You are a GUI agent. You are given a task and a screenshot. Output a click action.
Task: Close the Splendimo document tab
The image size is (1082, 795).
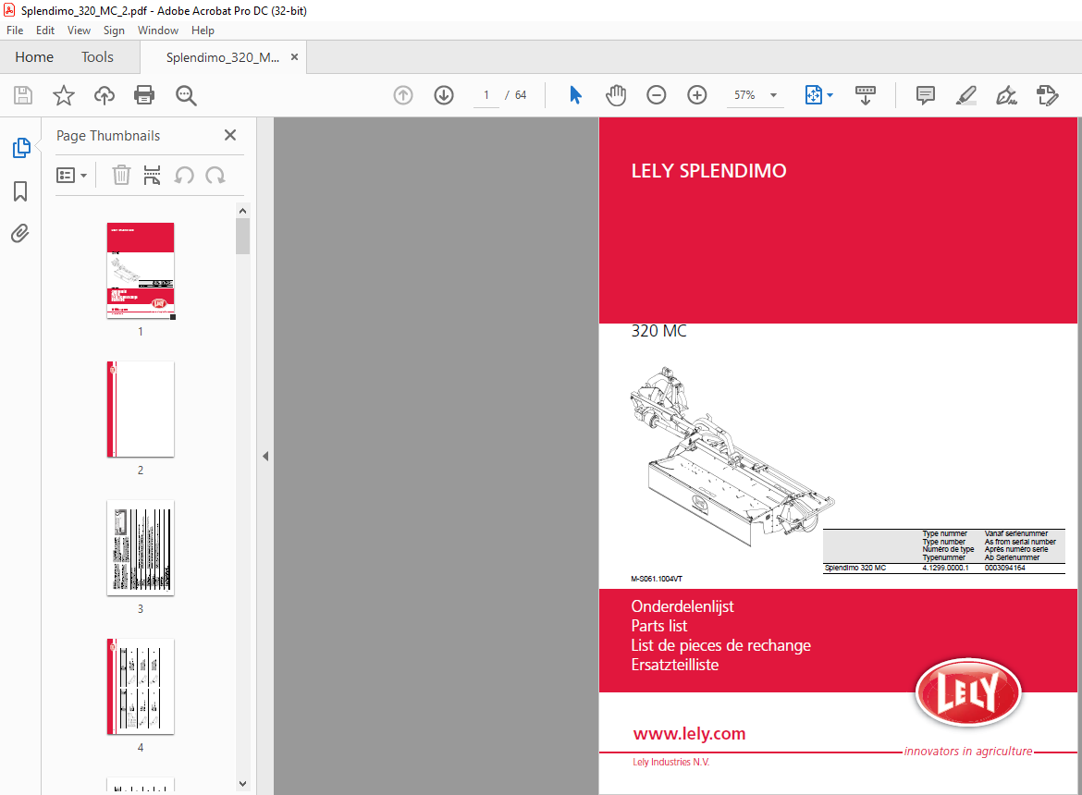coord(295,57)
